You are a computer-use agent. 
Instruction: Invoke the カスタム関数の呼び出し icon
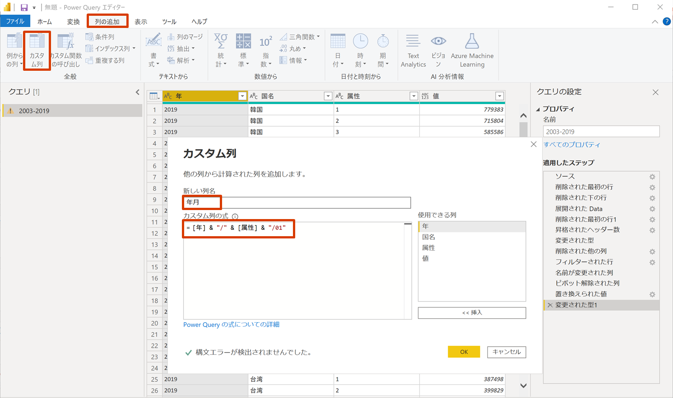pos(66,50)
